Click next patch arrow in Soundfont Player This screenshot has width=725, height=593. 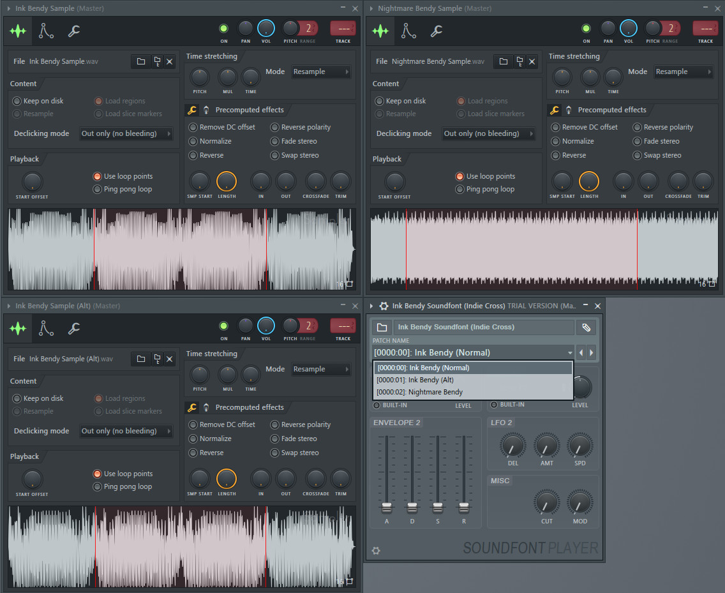coord(591,352)
